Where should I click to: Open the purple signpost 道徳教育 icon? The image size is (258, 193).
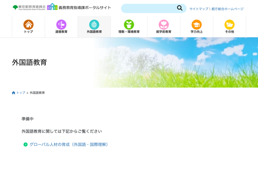tap(61, 25)
